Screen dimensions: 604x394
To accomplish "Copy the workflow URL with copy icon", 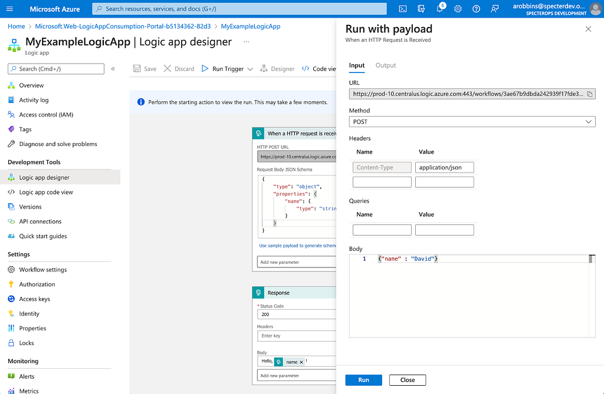I will coord(589,94).
